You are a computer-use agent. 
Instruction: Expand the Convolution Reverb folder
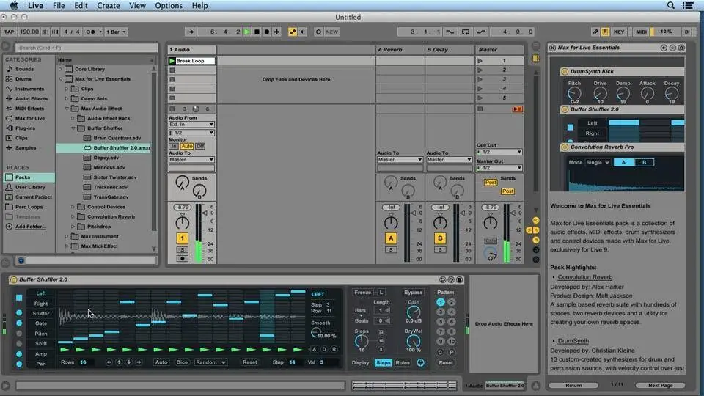(73, 217)
